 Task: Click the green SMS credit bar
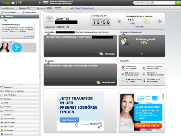[x=58, y=8]
